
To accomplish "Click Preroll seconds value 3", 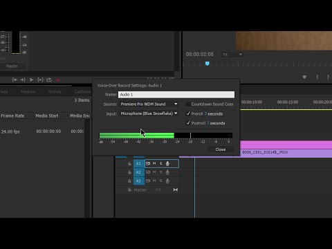I will coord(205,113).
